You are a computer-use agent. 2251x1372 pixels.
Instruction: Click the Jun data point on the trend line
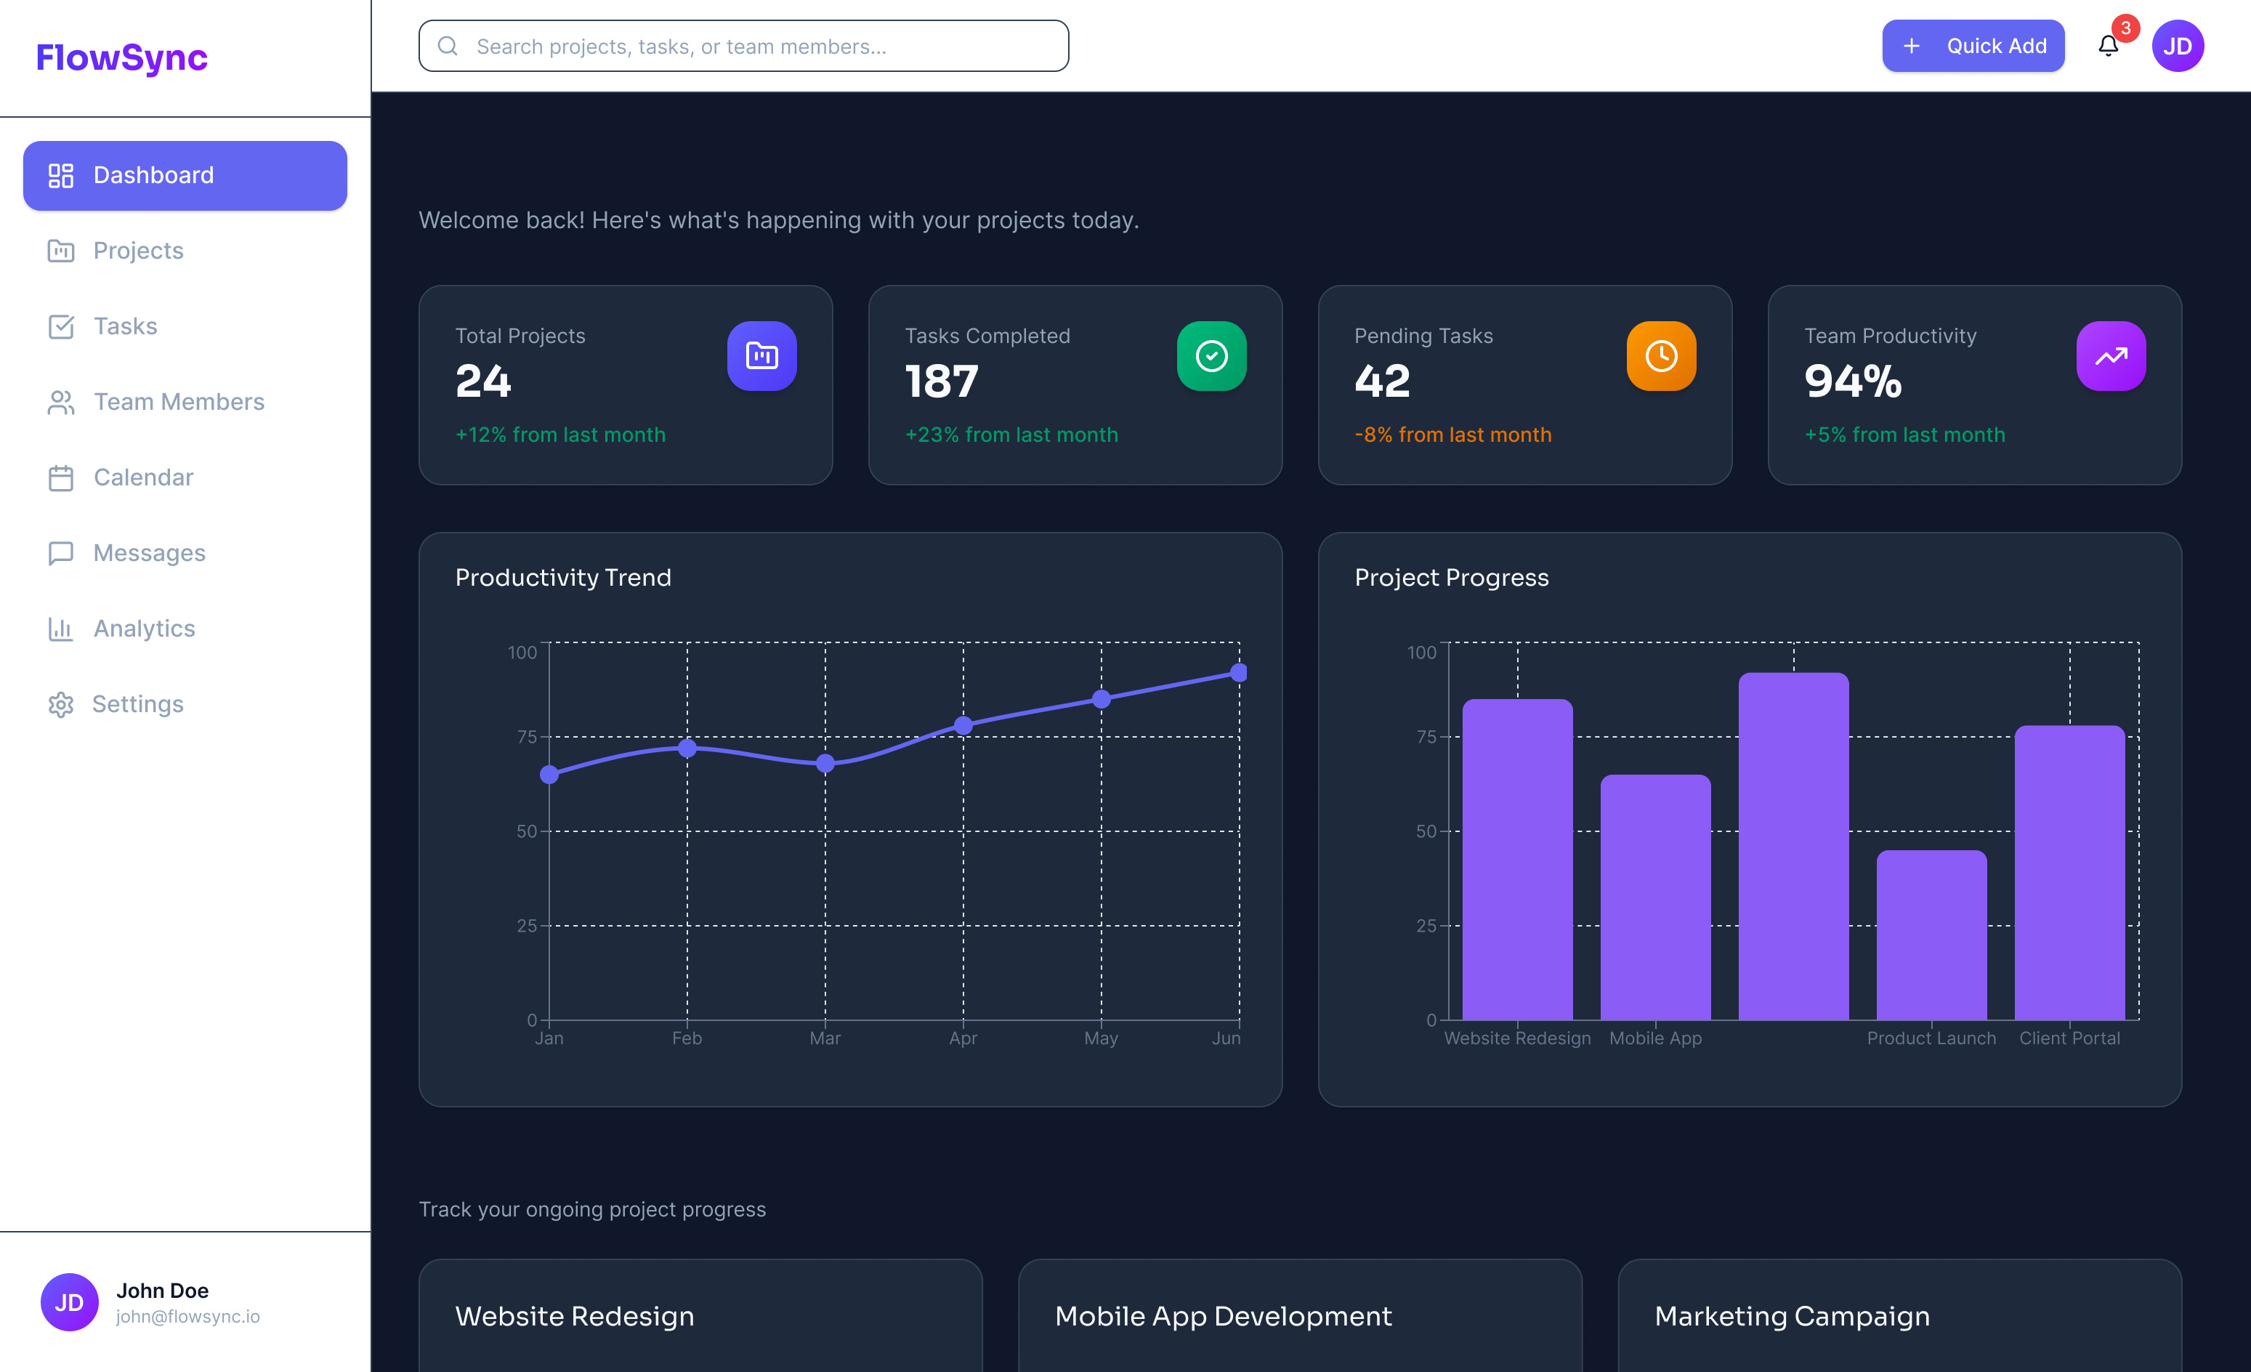pos(1239,673)
